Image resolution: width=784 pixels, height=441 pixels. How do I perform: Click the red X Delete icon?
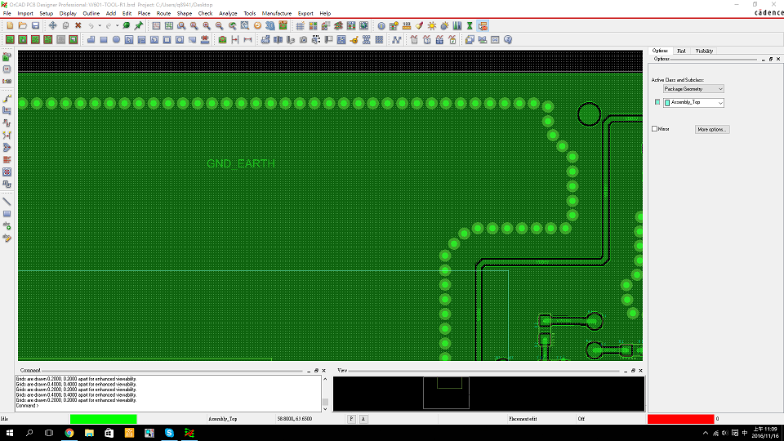pos(78,26)
